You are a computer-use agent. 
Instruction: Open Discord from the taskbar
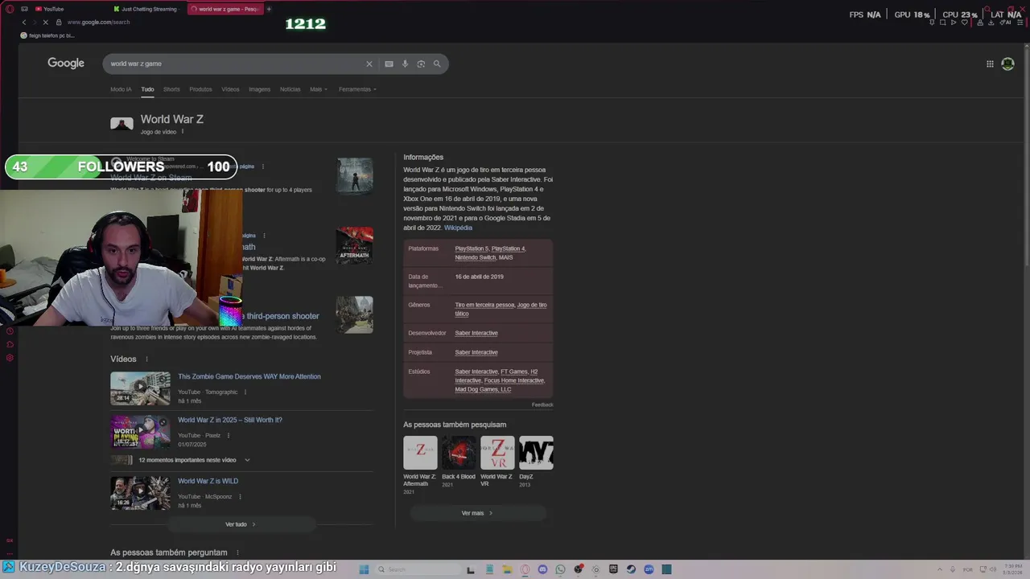[x=542, y=569]
